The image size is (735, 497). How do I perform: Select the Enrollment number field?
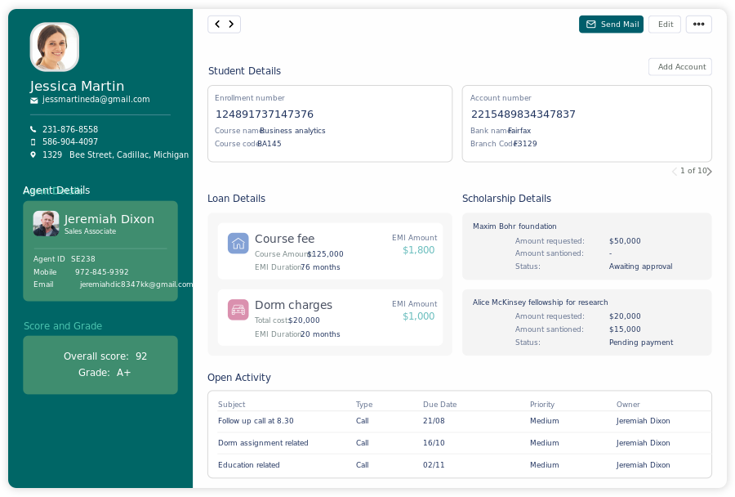pos(330,114)
